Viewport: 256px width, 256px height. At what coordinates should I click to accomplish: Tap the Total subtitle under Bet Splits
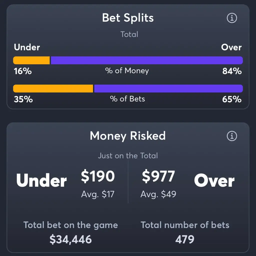(x=129, y=34)
